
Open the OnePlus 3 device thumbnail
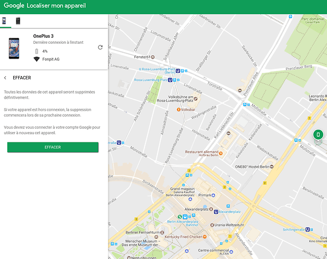(x=14, y=48)
